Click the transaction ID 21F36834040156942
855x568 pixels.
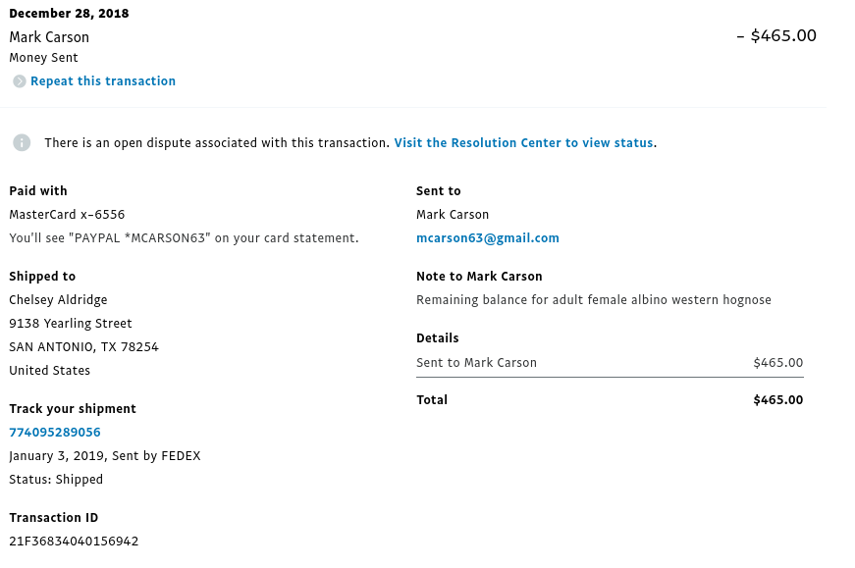(x=74, y=542)
